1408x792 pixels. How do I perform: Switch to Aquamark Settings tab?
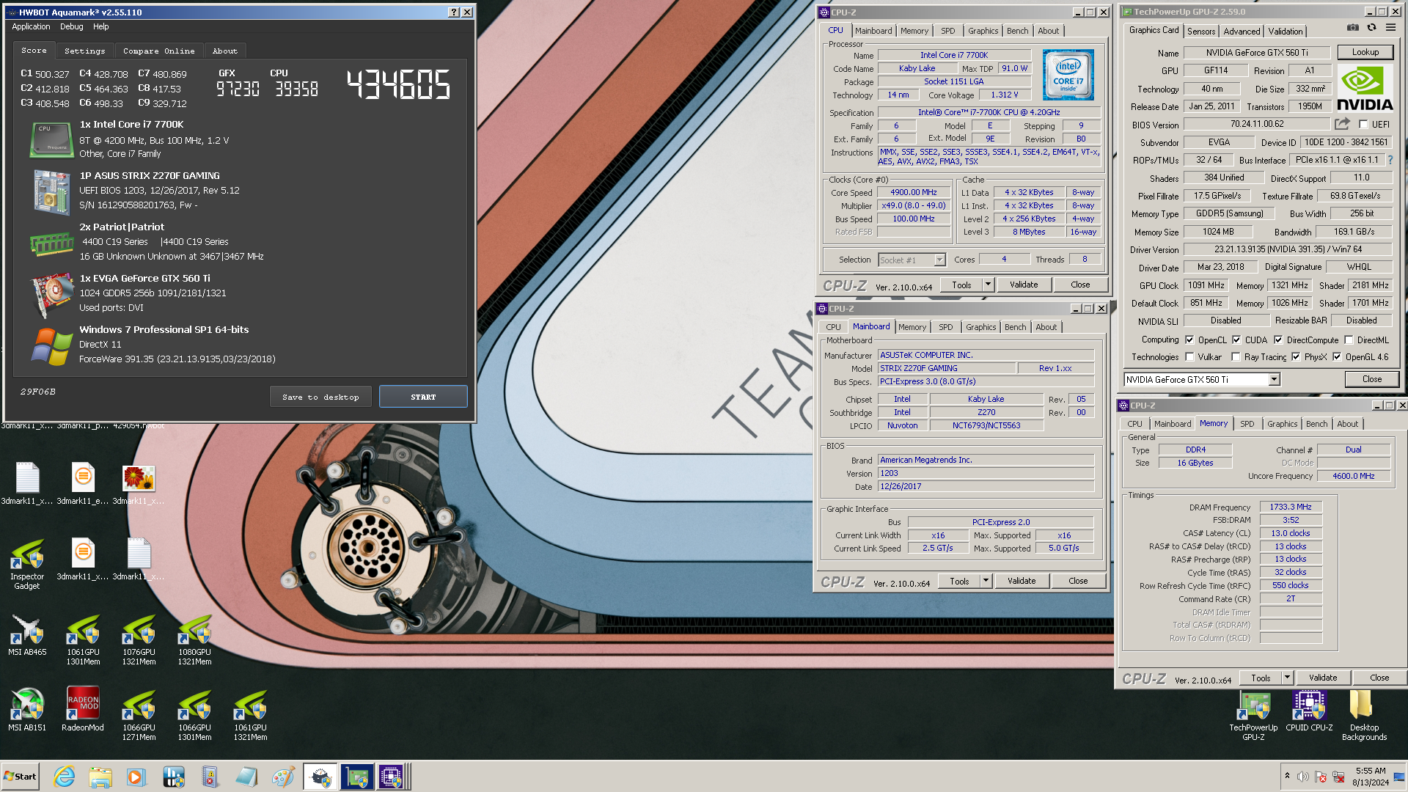point(84,51)
